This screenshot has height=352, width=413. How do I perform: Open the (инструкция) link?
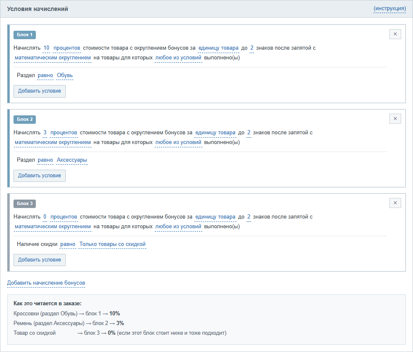point(389,8)
